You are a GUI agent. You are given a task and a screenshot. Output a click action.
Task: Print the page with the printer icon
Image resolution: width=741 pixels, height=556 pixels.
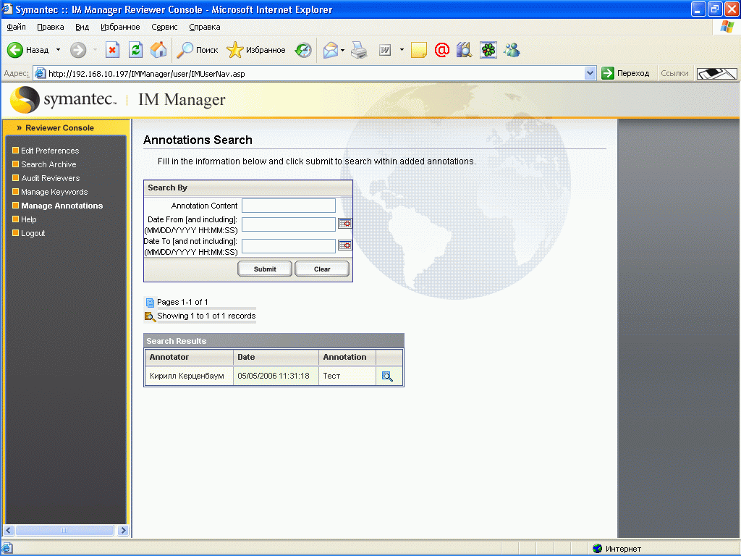pos(359,50)
